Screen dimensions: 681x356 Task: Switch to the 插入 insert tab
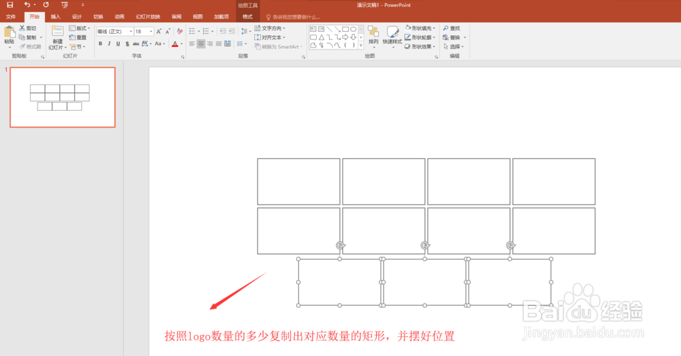point(56,17)
